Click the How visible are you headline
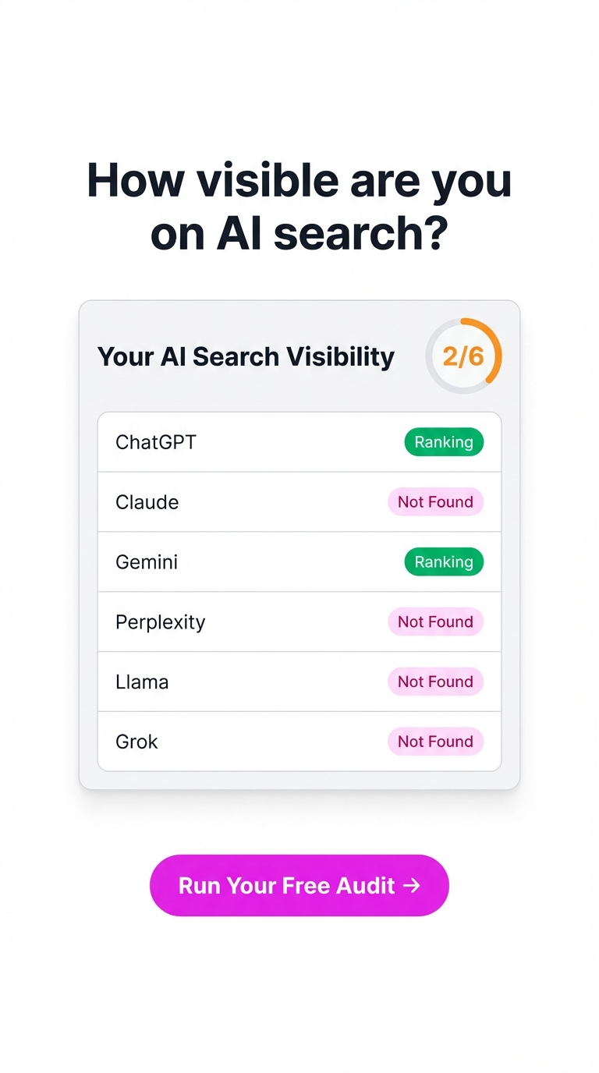Image resolution: width=599 pixels, height=1073 pixels. coord(299,180)
